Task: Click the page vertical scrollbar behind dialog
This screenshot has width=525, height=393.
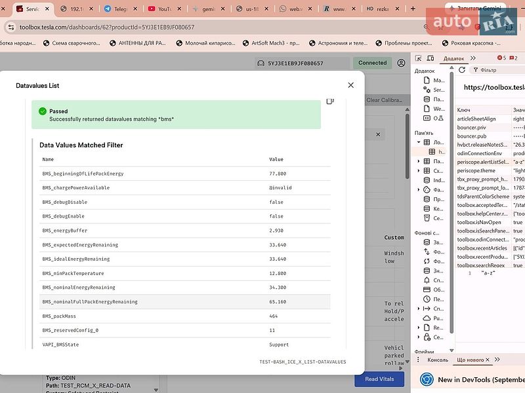Action: [407, 147]
